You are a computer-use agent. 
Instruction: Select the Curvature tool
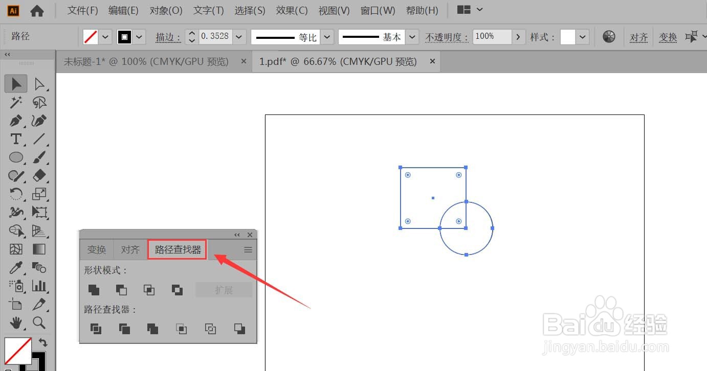pyautogui.click(x=39, y=121)
